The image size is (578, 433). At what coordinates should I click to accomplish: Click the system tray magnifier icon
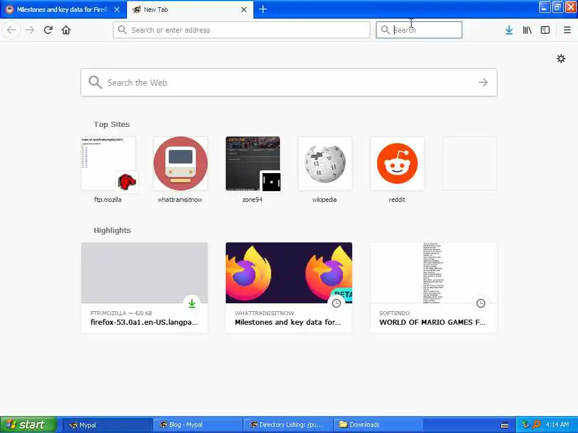536,425
